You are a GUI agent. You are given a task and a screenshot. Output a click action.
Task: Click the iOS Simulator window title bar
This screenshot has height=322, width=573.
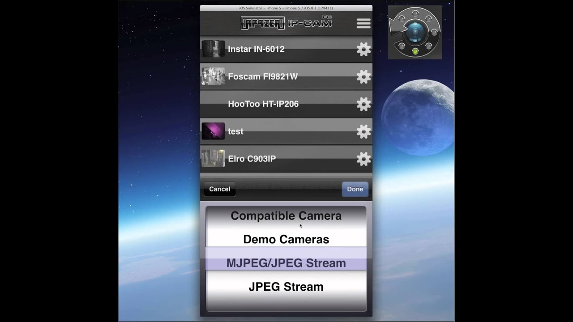coord(286,8)
